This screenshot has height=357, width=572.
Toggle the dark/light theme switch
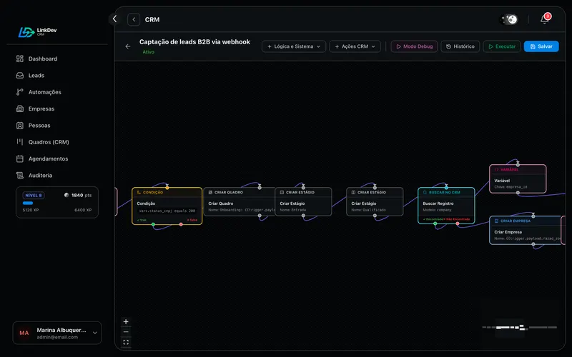click(509, 19)
